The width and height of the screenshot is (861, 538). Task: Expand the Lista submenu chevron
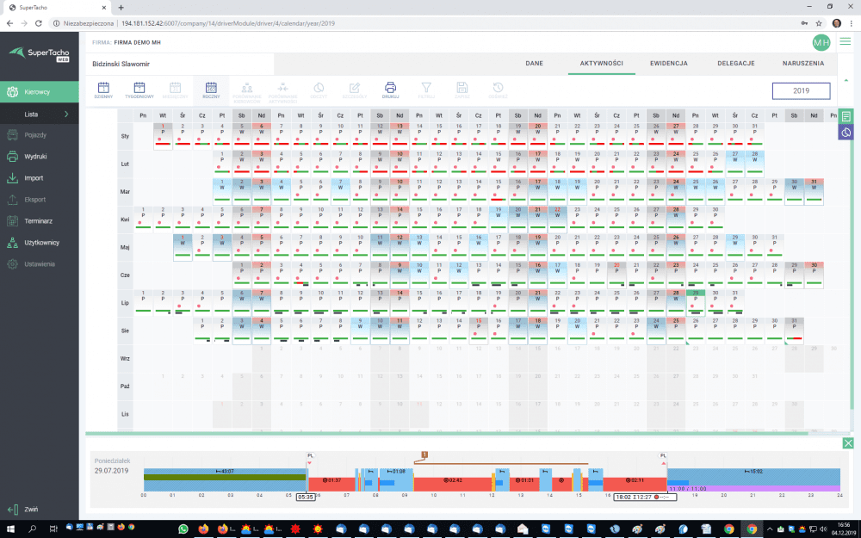(x=66, y=114)
